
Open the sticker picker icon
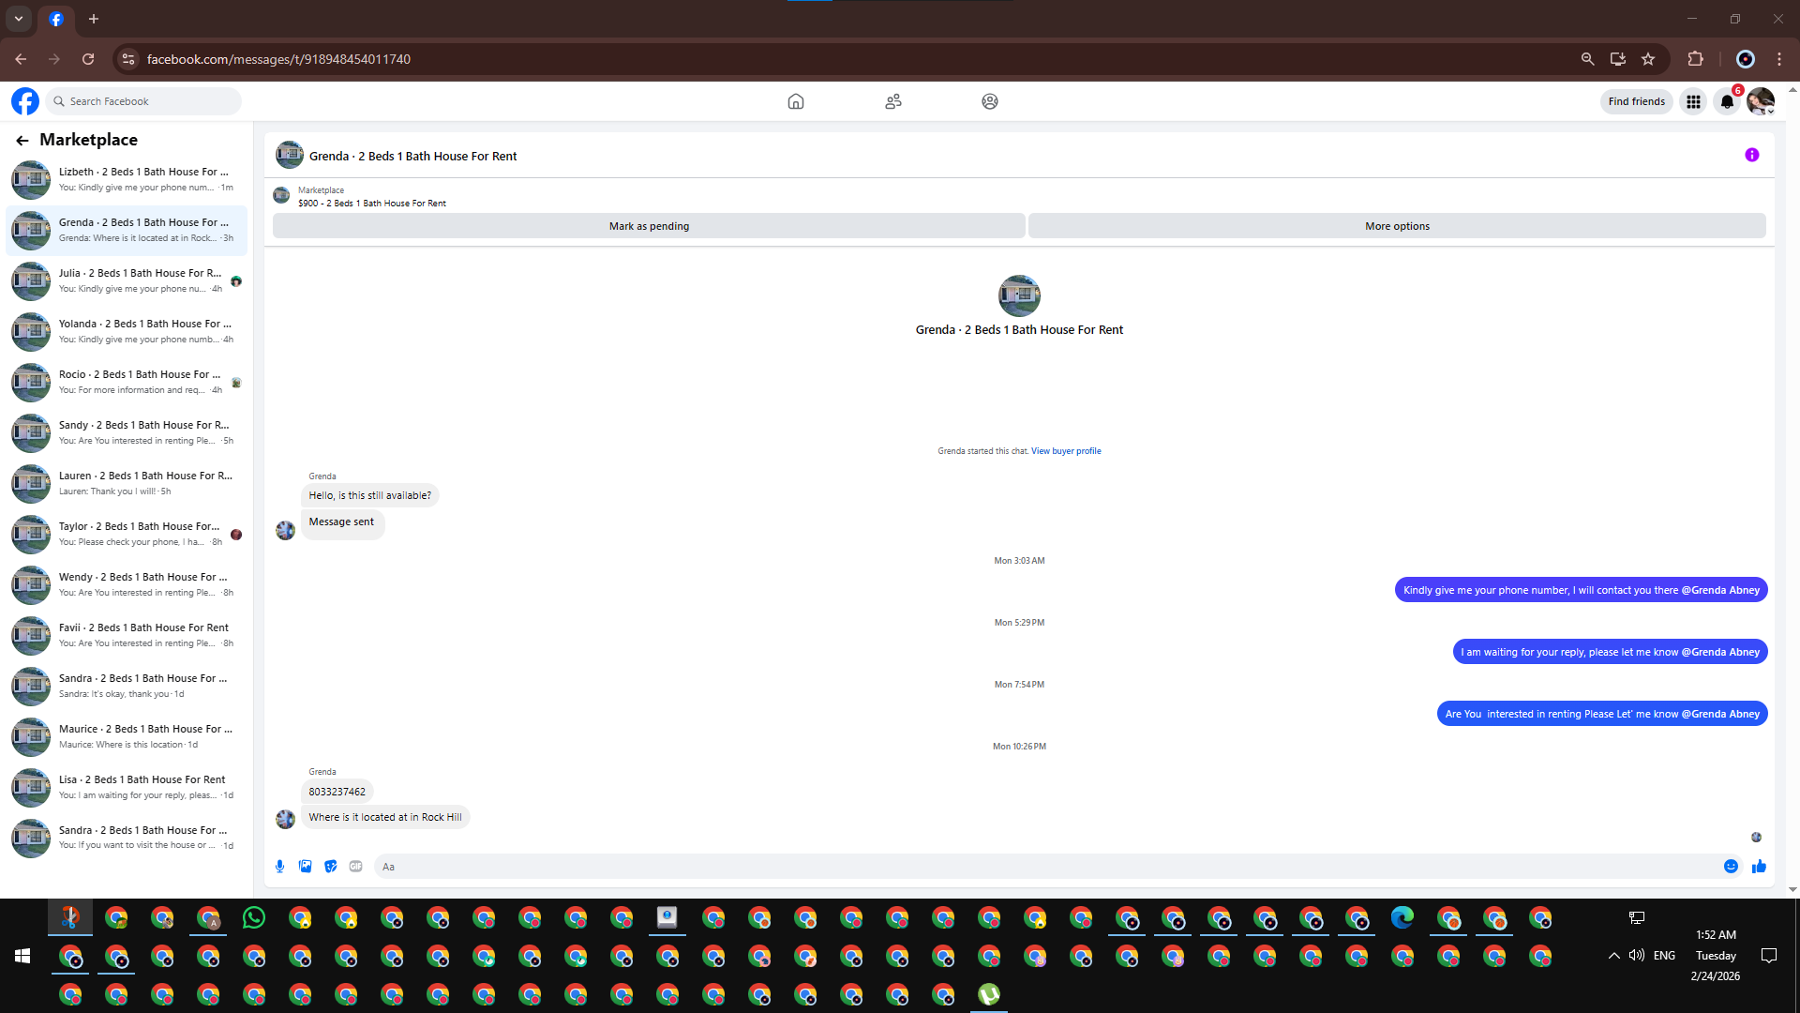(x=330, y=866)
